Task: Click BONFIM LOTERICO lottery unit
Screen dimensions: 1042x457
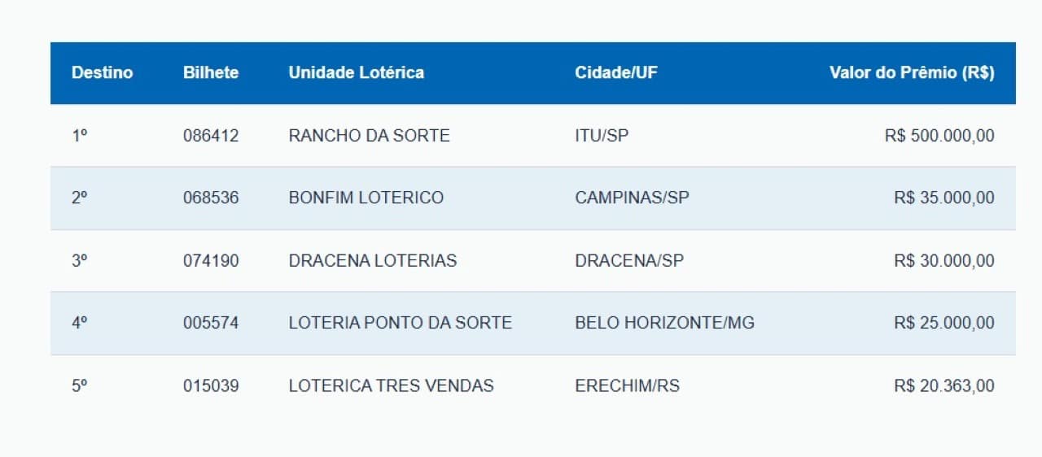Action: (366, 198)
